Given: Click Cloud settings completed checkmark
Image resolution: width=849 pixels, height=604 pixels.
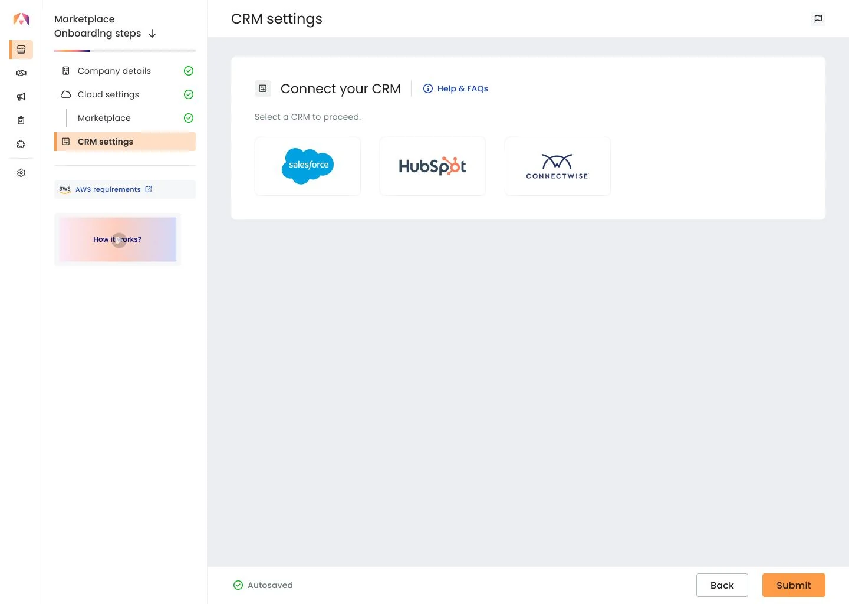Looking at the screenshot, I should [189, 94].
